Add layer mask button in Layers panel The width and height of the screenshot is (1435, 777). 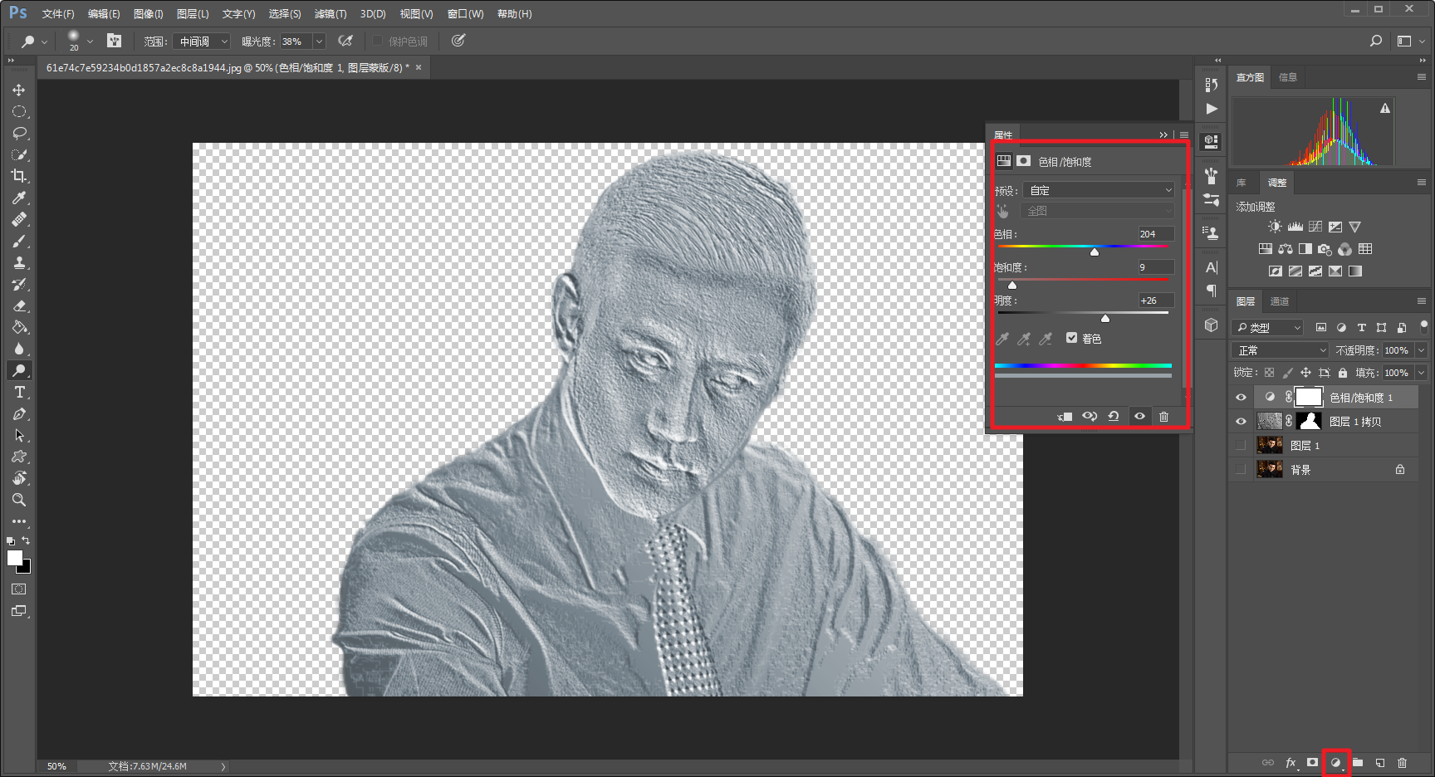[1313, 762]
